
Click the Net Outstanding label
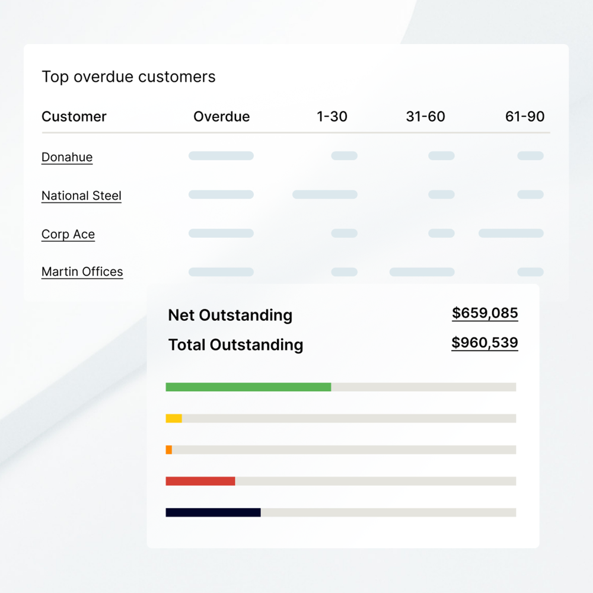(x=230, y=315)
